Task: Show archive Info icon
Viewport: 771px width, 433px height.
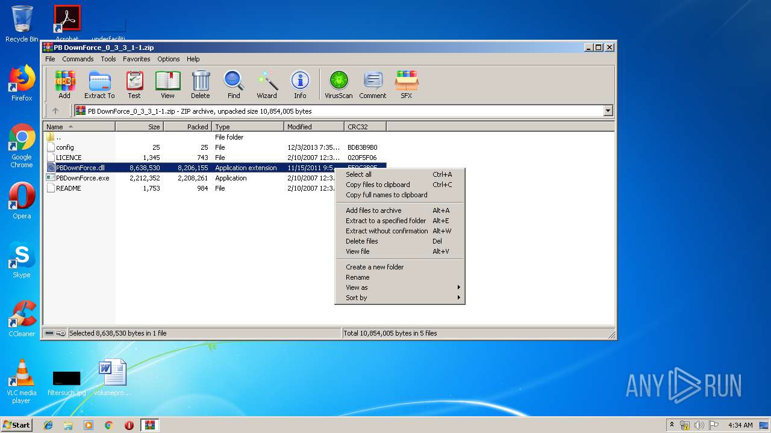Action: (x=300, y=84)
